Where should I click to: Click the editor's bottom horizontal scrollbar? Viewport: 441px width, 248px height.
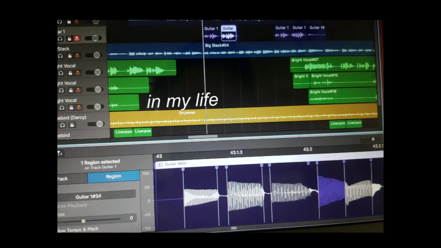point(233,228)
